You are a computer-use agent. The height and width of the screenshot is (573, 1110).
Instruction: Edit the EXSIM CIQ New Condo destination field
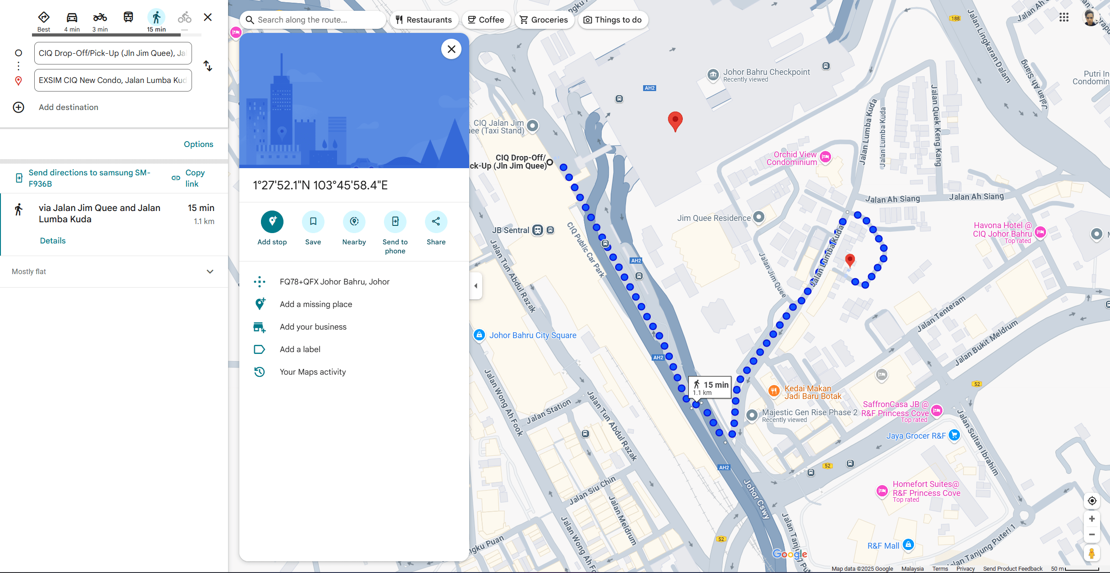tap(113, 80)
